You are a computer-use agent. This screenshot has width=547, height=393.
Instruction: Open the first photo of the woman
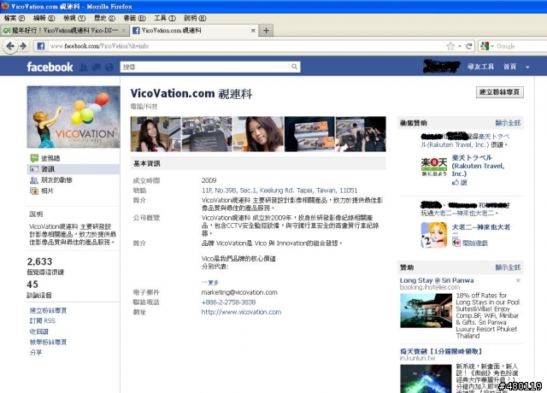tap(156, 134)
